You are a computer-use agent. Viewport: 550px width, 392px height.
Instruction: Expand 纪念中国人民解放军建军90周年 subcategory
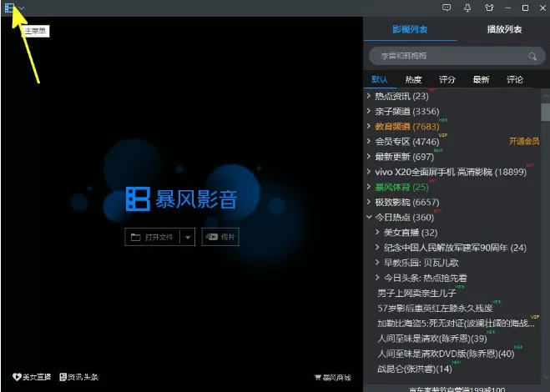click(377, 247)
